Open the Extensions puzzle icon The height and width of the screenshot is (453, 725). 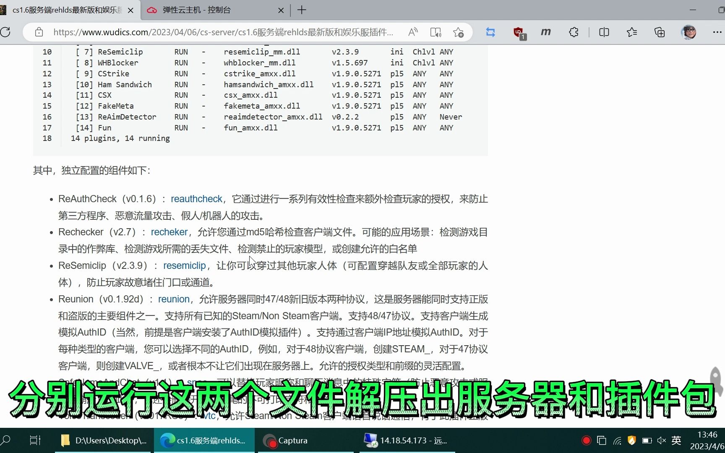pos(574,32)
